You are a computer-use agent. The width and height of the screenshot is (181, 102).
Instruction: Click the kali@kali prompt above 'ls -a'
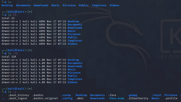16,89
